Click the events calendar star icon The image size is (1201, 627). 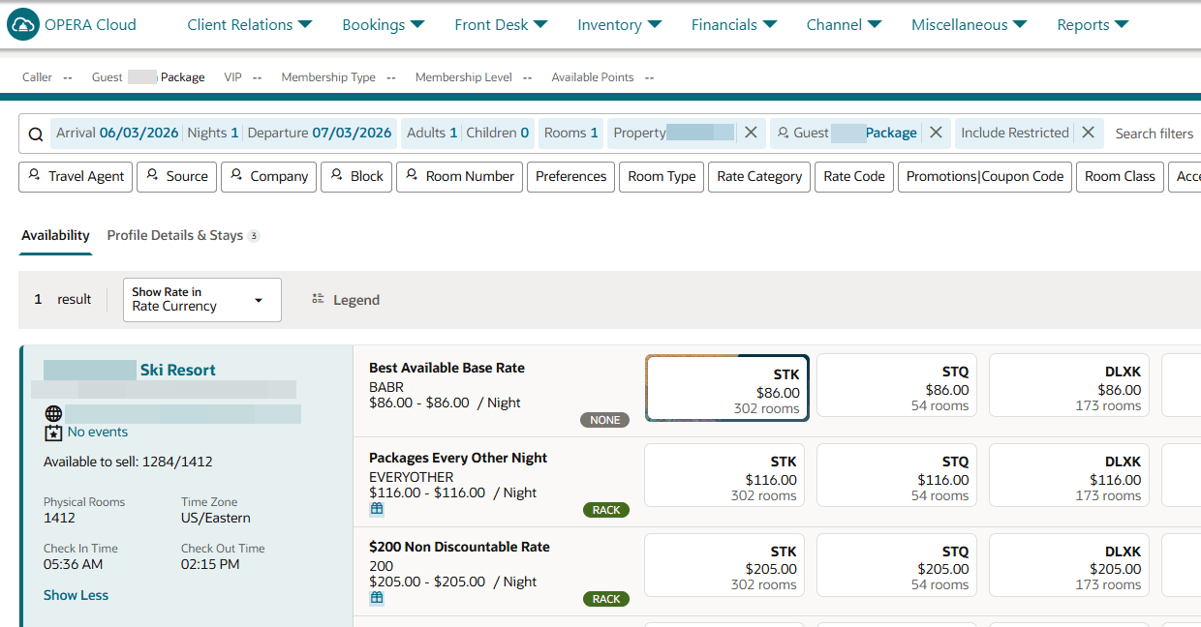tap(54, 433)
